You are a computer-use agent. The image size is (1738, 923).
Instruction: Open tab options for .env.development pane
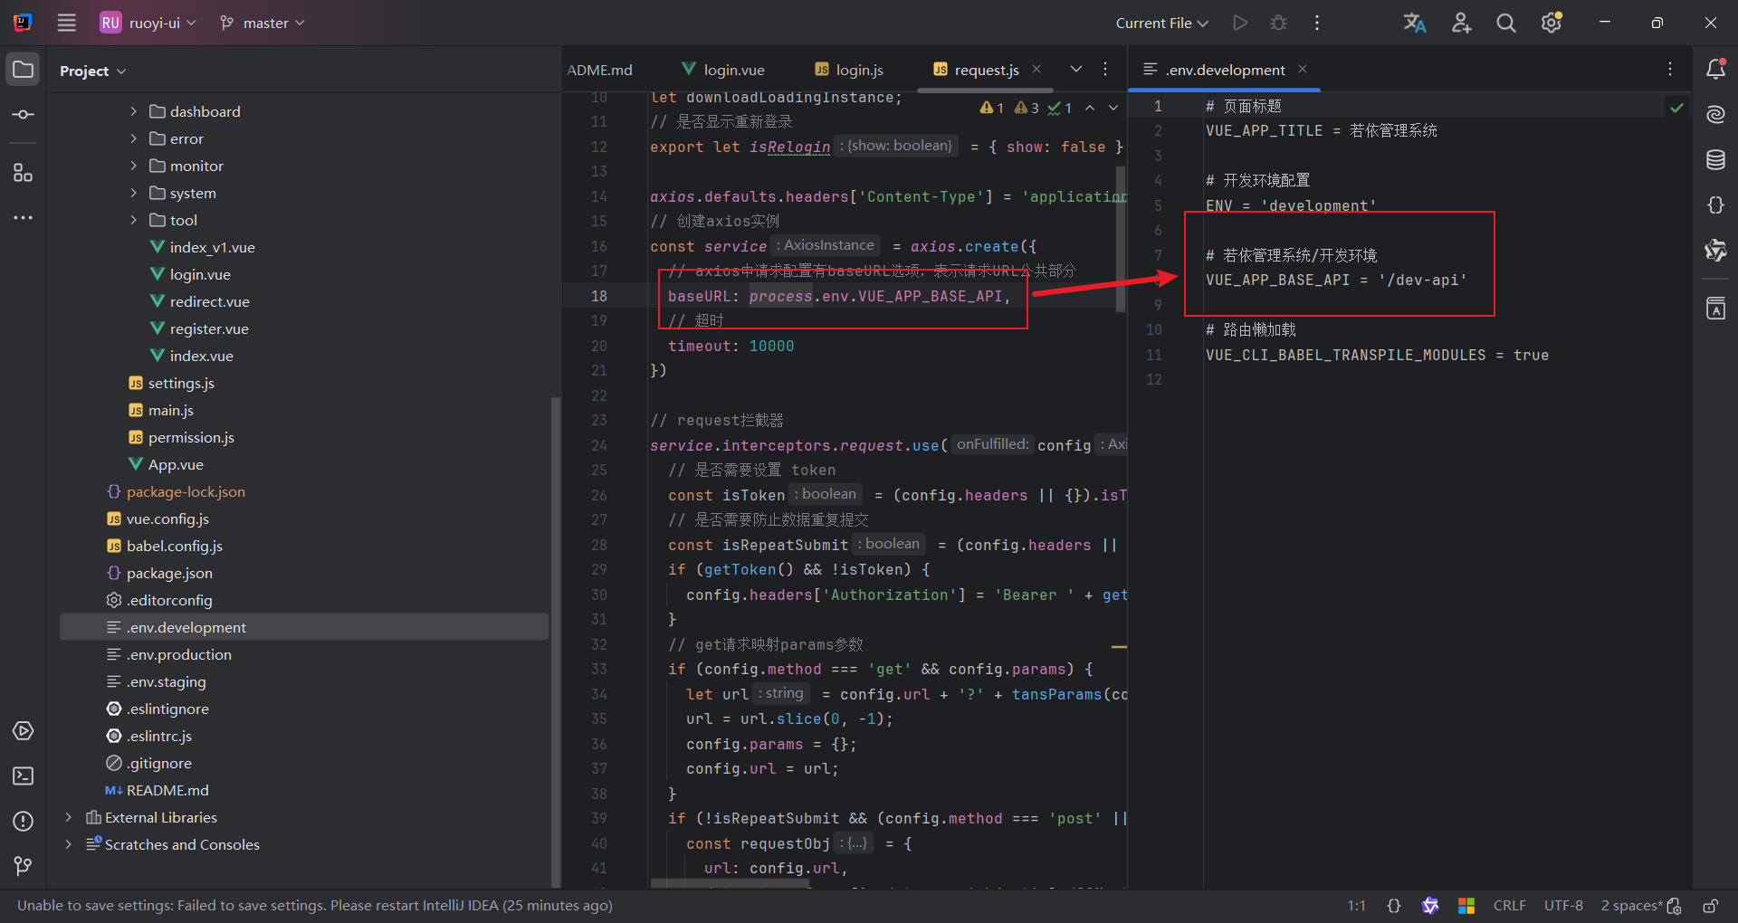(1670, 70)
